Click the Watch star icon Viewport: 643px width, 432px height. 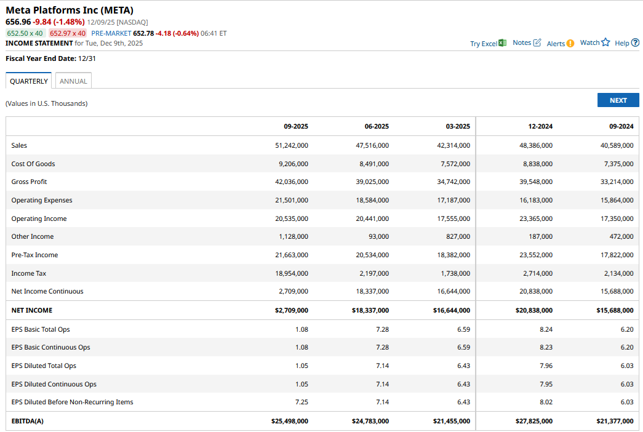pyautogui.click(x=605, y=42)
